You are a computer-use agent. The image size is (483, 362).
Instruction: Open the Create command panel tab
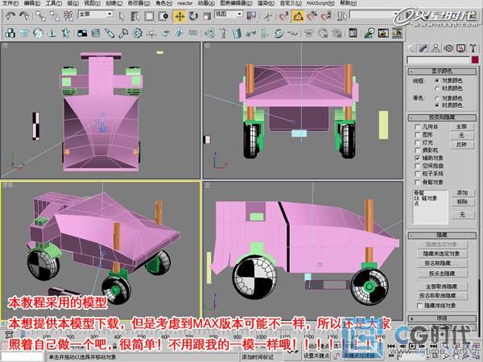tap(411, 47)
